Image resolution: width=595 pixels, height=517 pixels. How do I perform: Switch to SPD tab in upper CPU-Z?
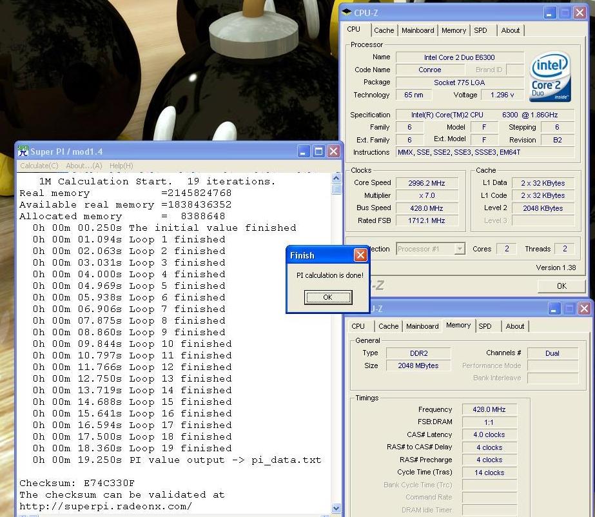click(x=480, y=30)
